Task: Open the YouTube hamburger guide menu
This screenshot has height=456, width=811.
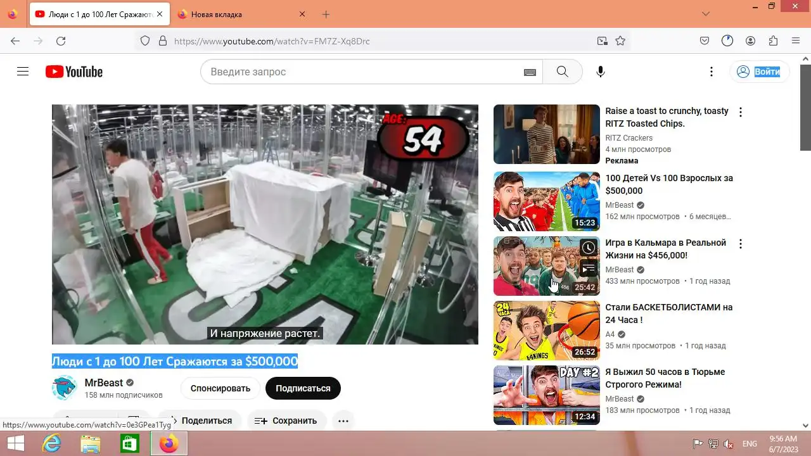Action: tap(23, 72)
